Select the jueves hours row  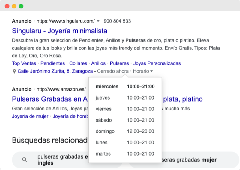click(125, 98)
